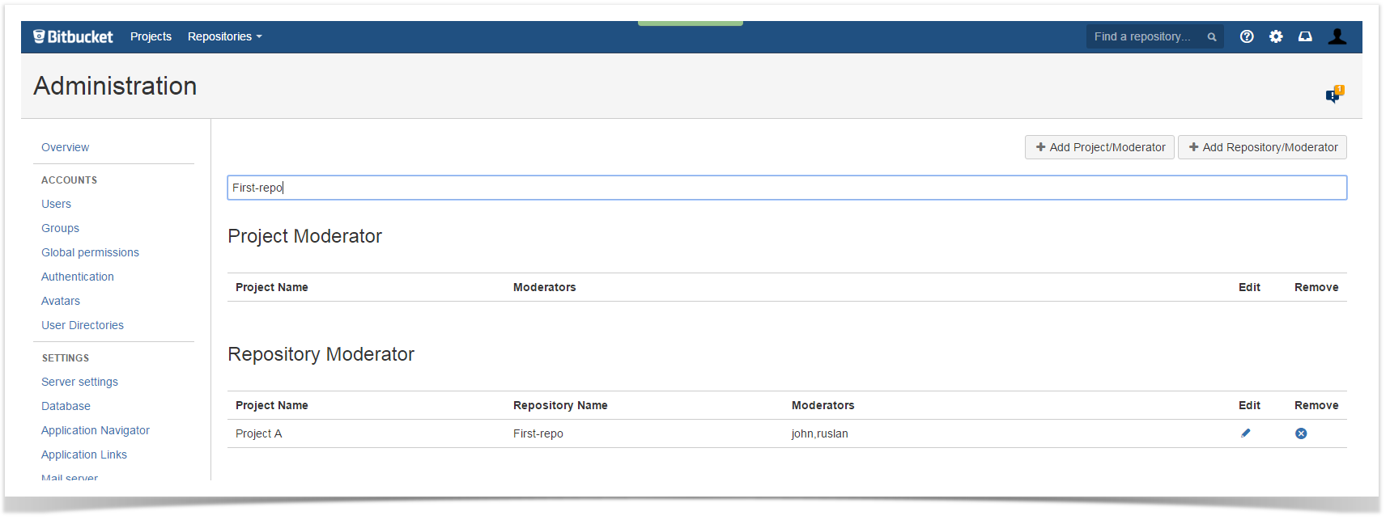The height and width of the screenshot is (520, 1390).
Task: Go to Users in Accounts section
Action: (x=57, y=204)
